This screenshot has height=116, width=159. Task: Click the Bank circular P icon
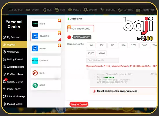(x=35, y=73)
